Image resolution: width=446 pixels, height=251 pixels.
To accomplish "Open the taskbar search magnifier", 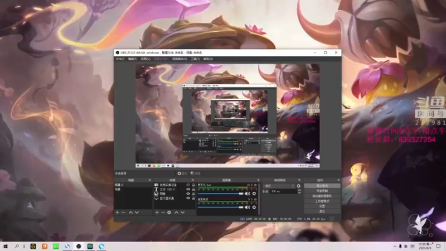I will point(17,246).
